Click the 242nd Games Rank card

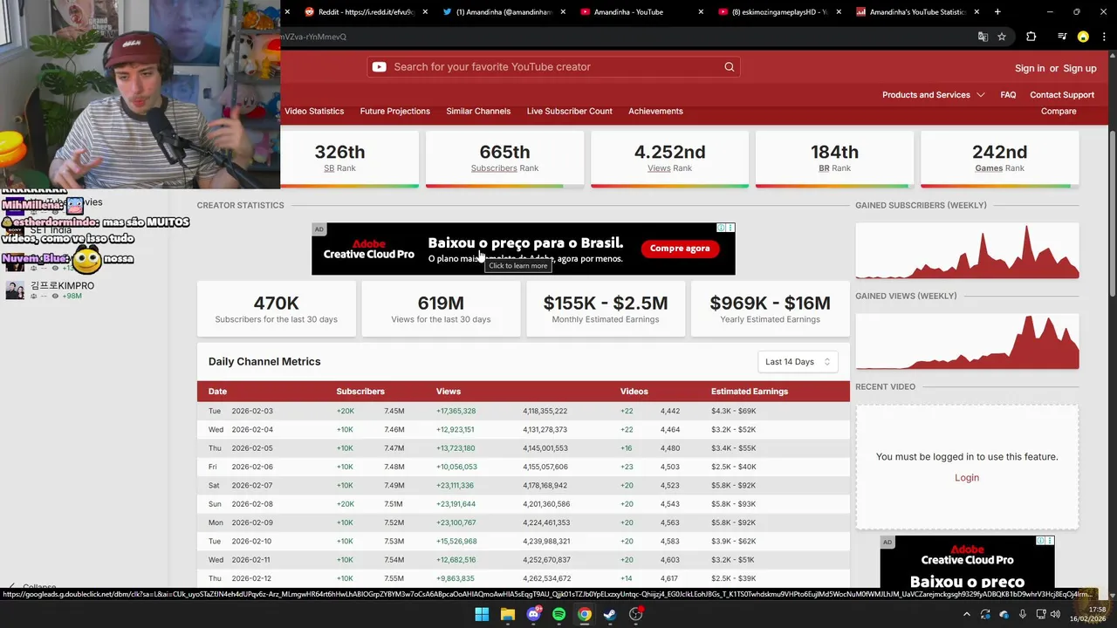[999, 159]
